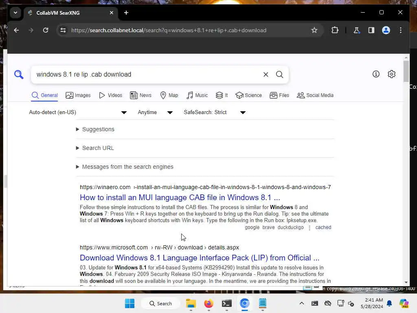Open the Auto-detect (en-US) language dropdown
The image size is (417, 313).
(x=78, y=112)
